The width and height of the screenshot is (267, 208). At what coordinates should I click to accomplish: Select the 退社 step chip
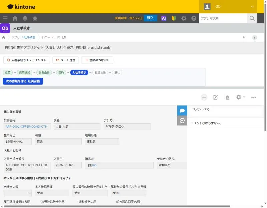117,73
